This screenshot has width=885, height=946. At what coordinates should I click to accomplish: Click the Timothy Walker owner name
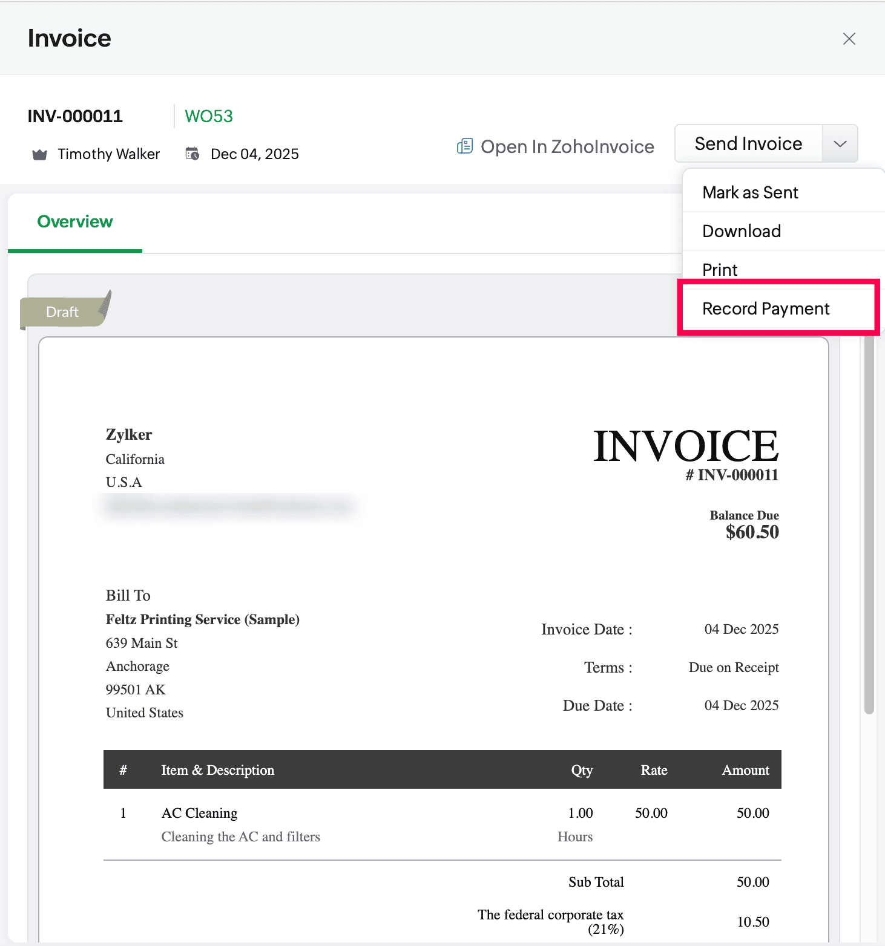click(x=108, y=154)
